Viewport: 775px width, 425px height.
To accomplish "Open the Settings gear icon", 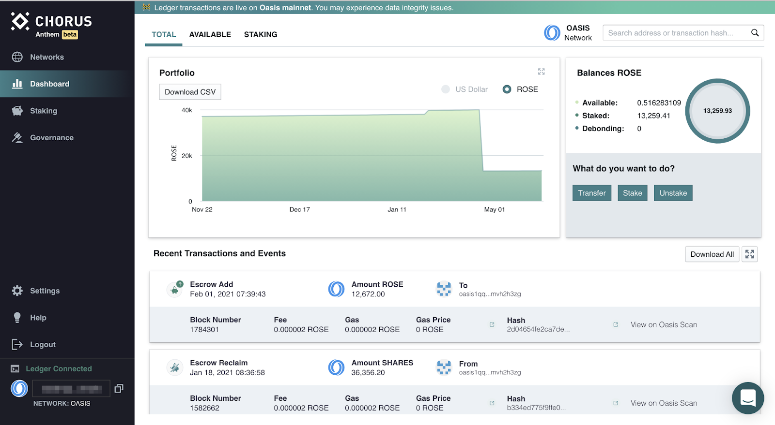I will point(17,291).
